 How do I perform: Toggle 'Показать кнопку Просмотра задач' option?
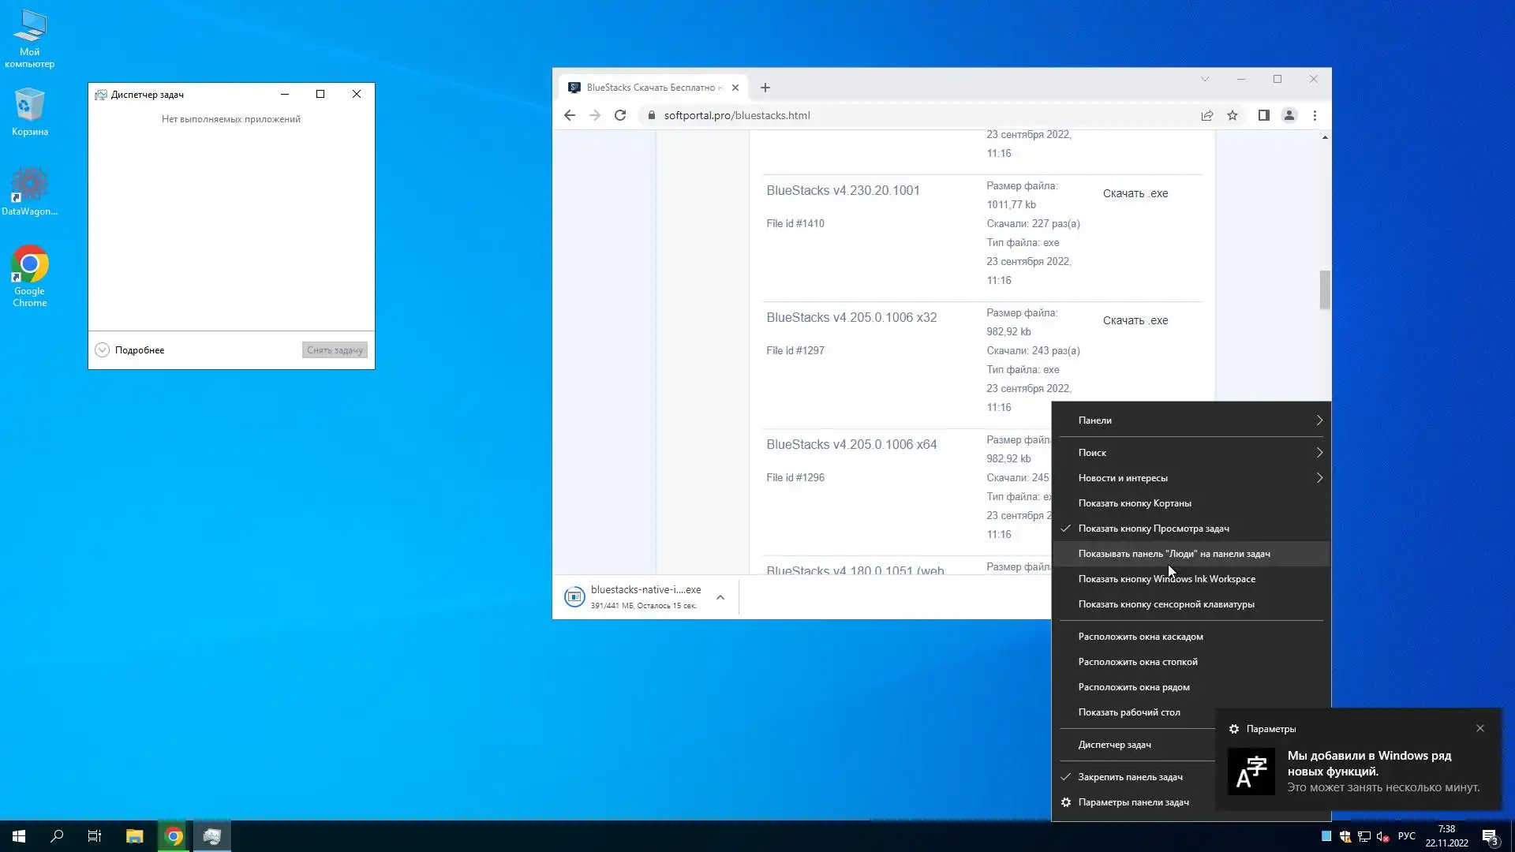(1153, 529)
